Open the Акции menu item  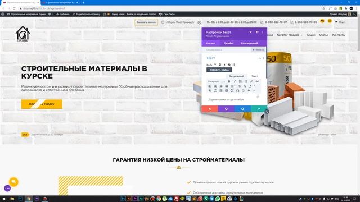pyautogui.click(x=310, y=35)
